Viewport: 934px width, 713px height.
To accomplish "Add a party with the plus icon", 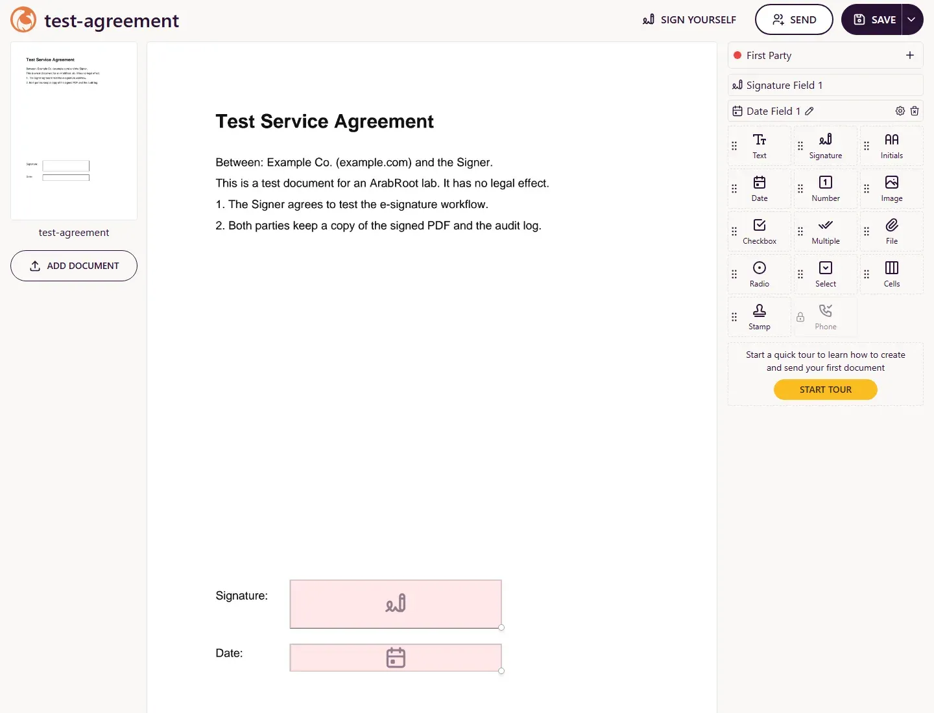I will 910,55.
